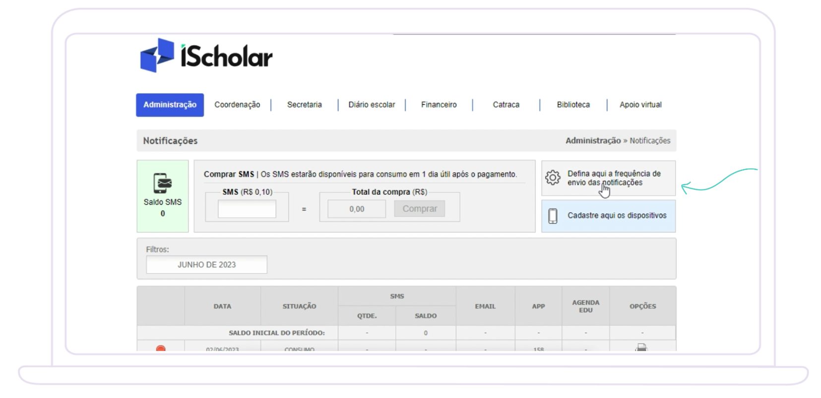Click the gear icon for notification frequency
The image size is (821, 398).
point(553,177)
